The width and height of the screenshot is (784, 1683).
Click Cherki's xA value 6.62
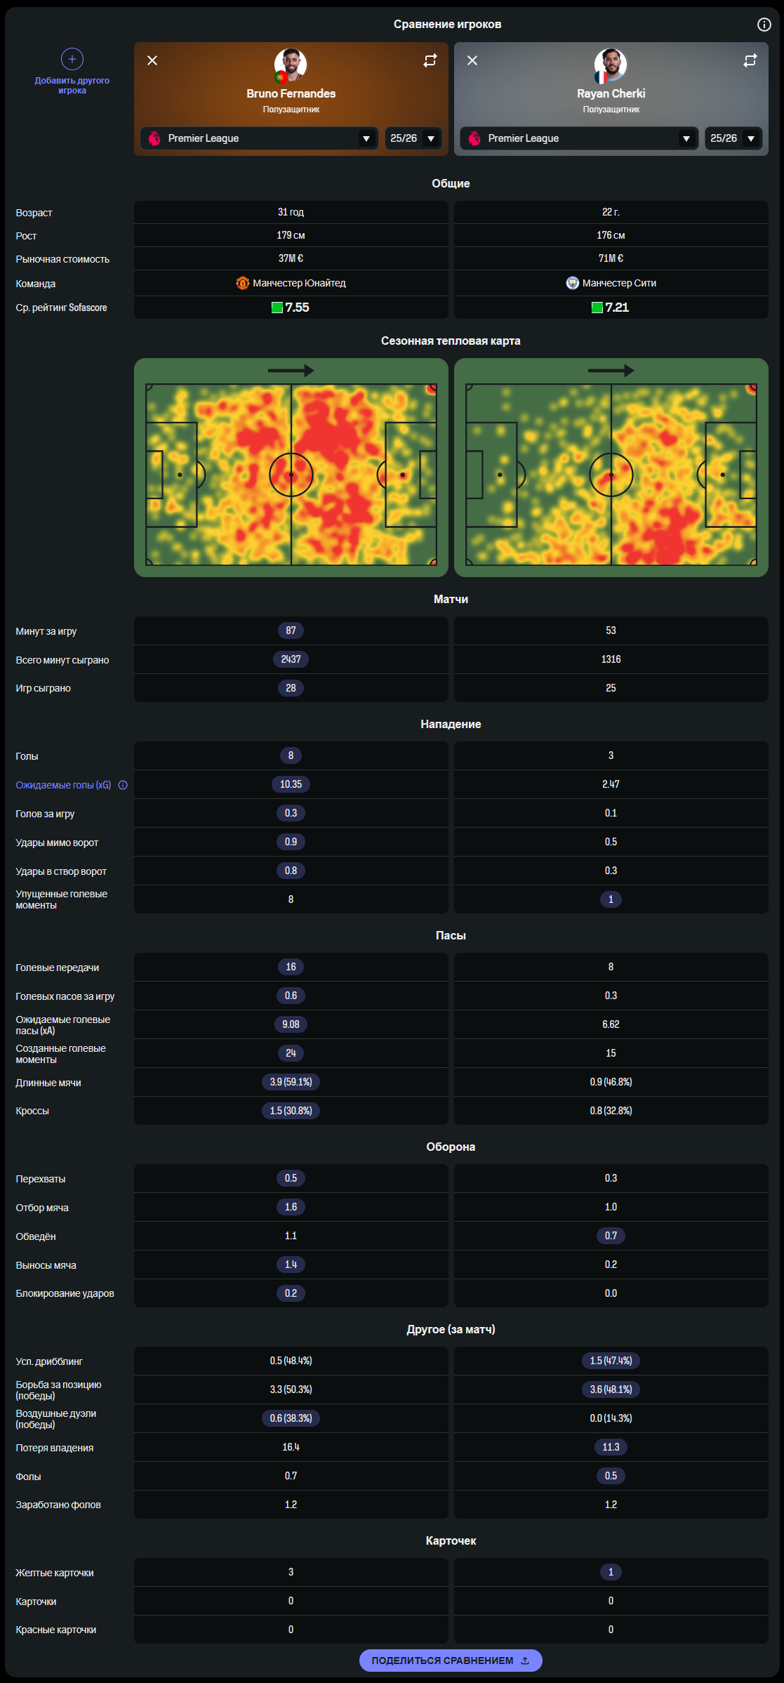(611, 1024)
